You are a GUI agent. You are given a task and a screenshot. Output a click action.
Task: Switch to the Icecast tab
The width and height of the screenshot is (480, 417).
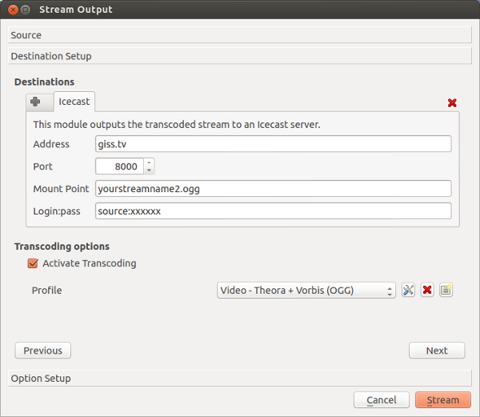pyautogui.click(x=74, y=102)
